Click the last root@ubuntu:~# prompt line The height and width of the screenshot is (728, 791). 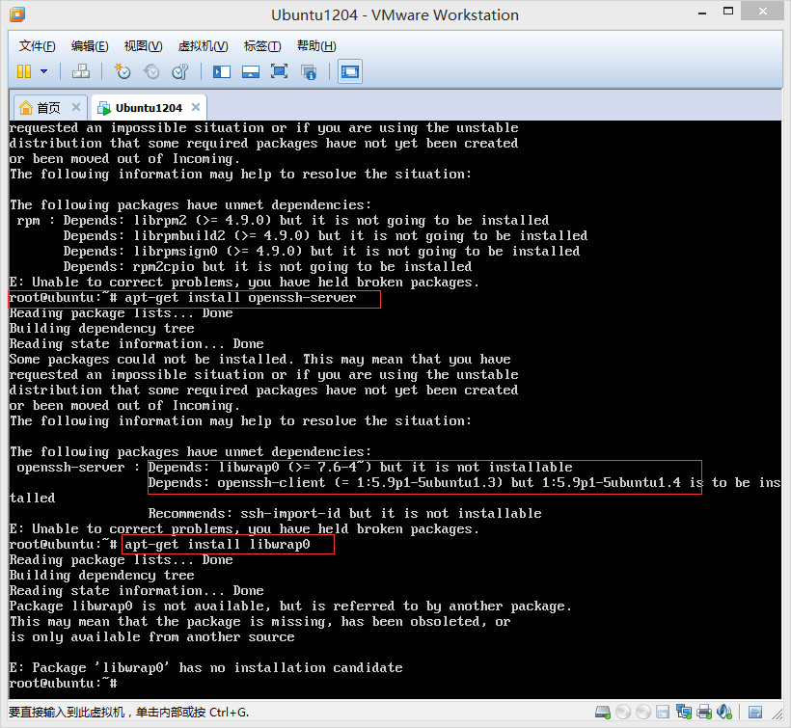[x=63, y=683]
